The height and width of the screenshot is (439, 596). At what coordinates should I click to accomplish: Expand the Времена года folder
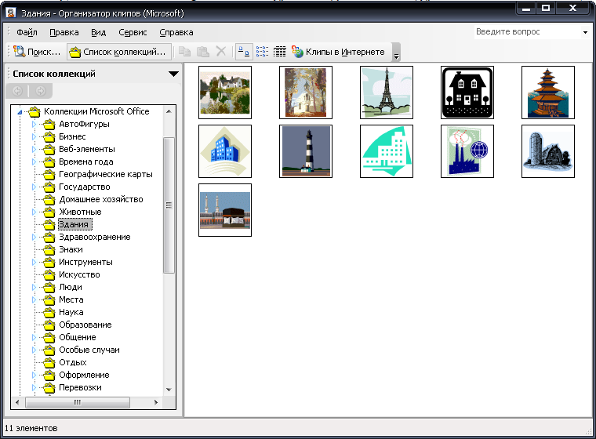tap(34, 162)
